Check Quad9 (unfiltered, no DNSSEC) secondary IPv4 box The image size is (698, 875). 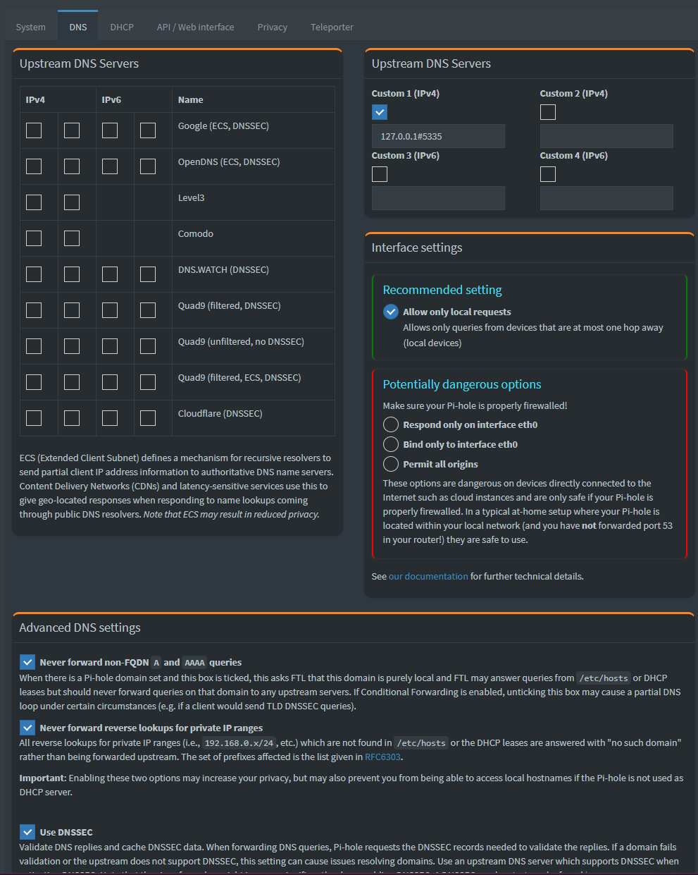(x=72, y=346)
